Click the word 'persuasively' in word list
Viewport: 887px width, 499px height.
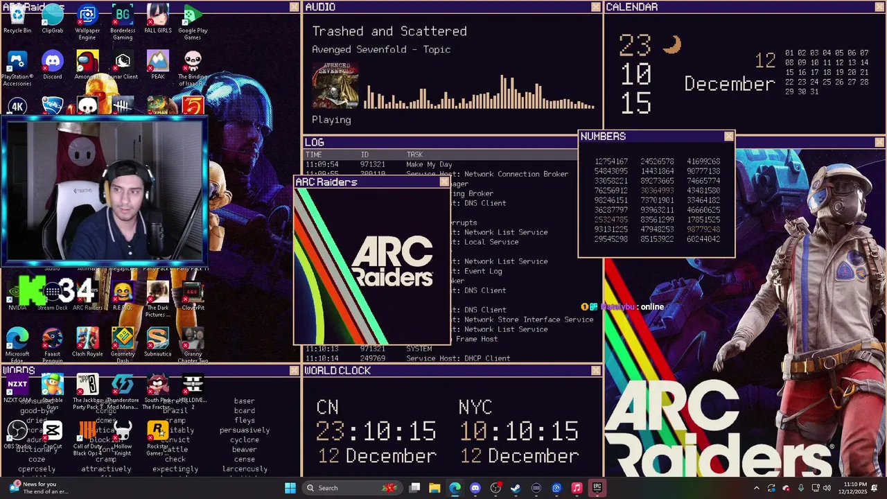tap(245, 430)
